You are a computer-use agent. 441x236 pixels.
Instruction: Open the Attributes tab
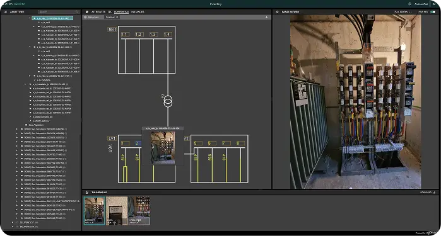click(98, 12)
